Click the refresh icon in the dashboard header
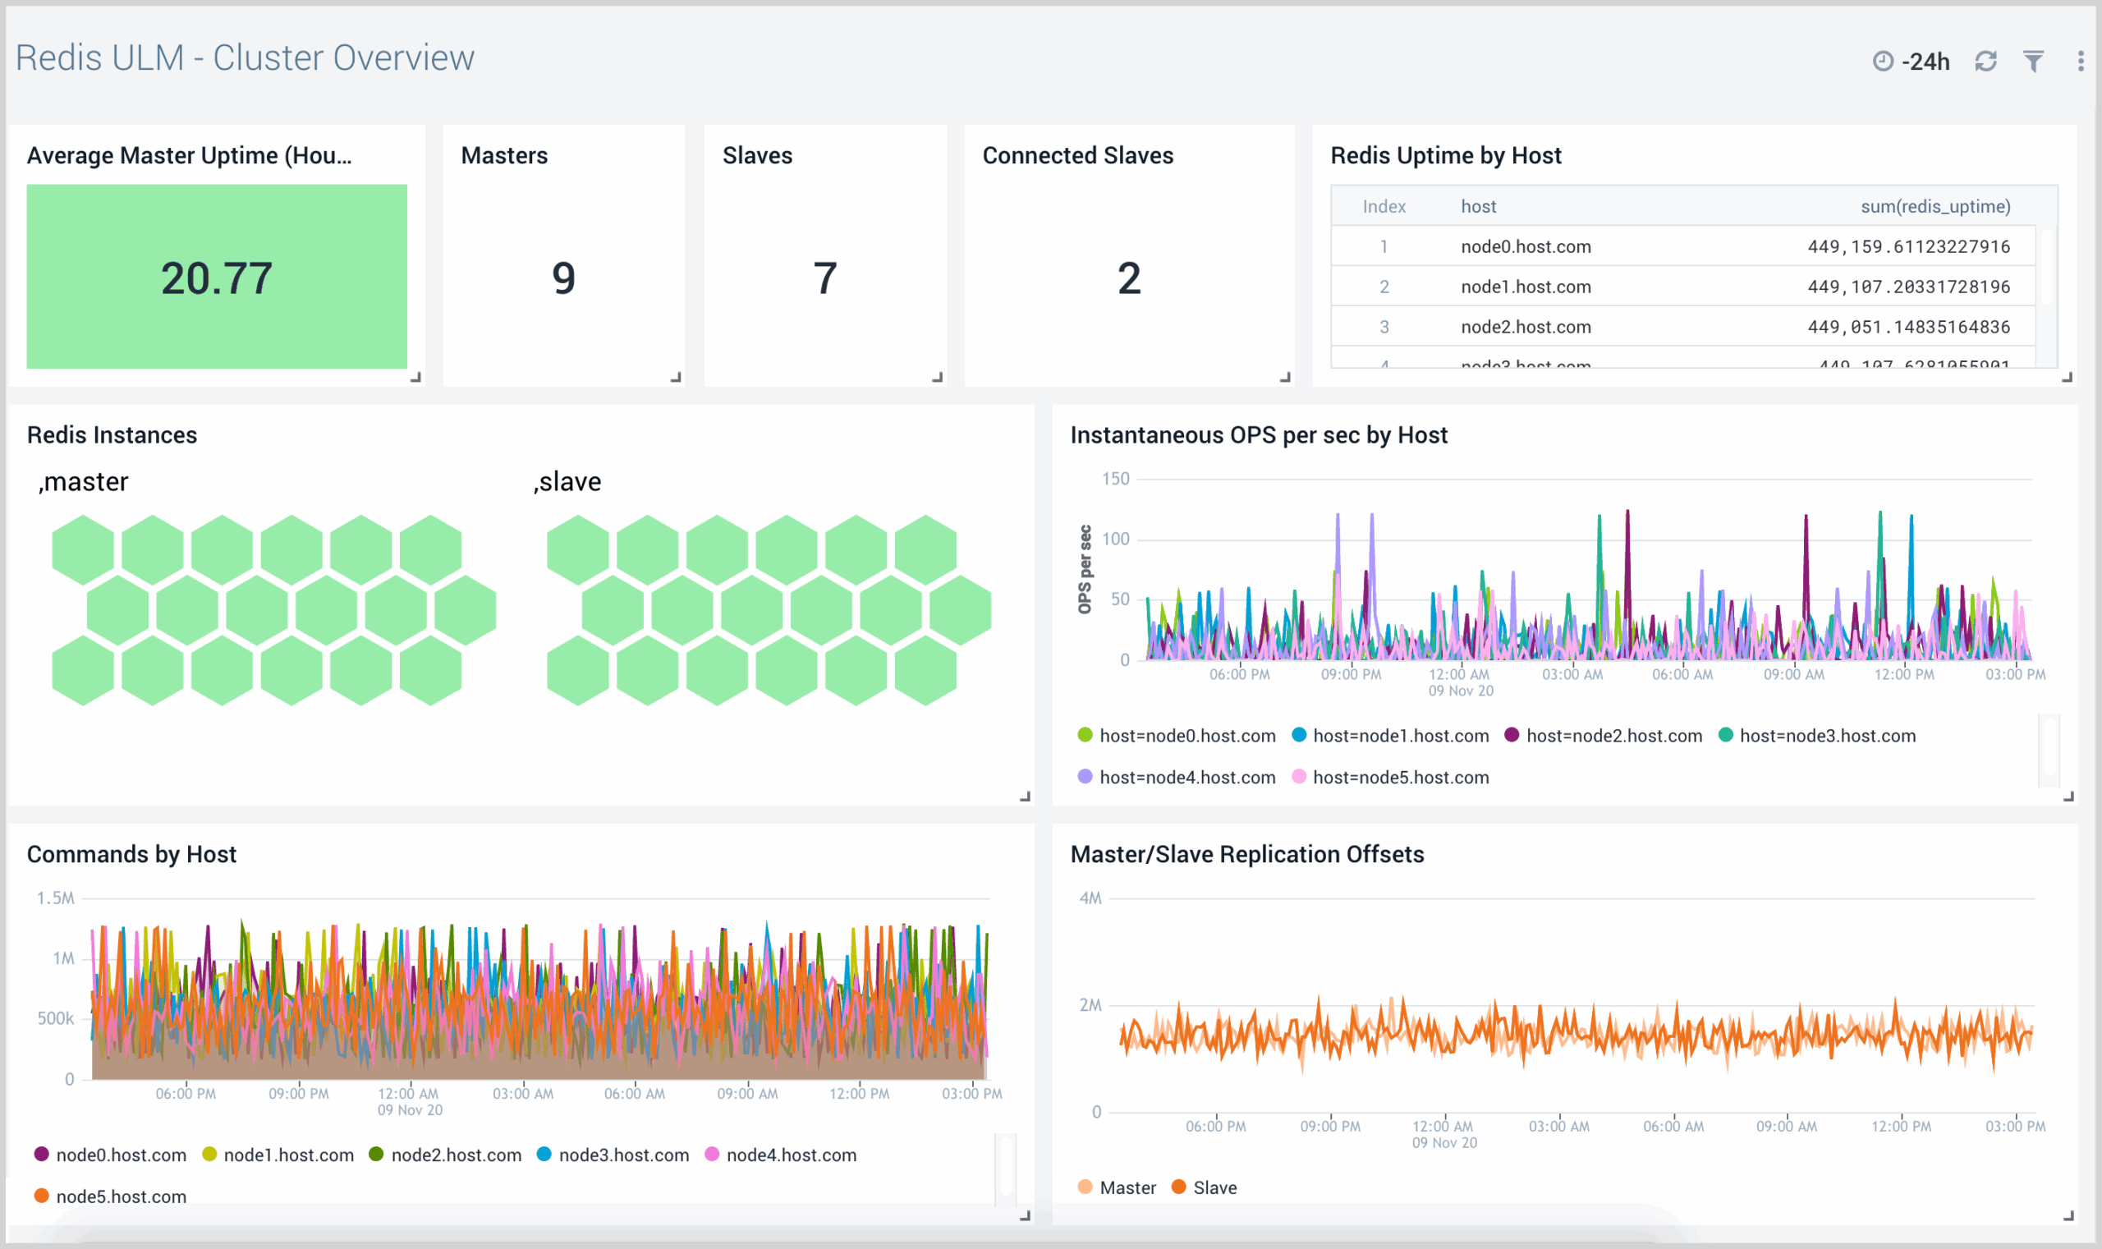Viewport: 2102px width, 1249px height. (x=1987, y=61)
